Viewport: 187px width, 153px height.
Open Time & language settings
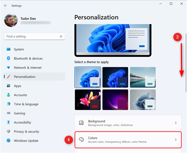35,104
